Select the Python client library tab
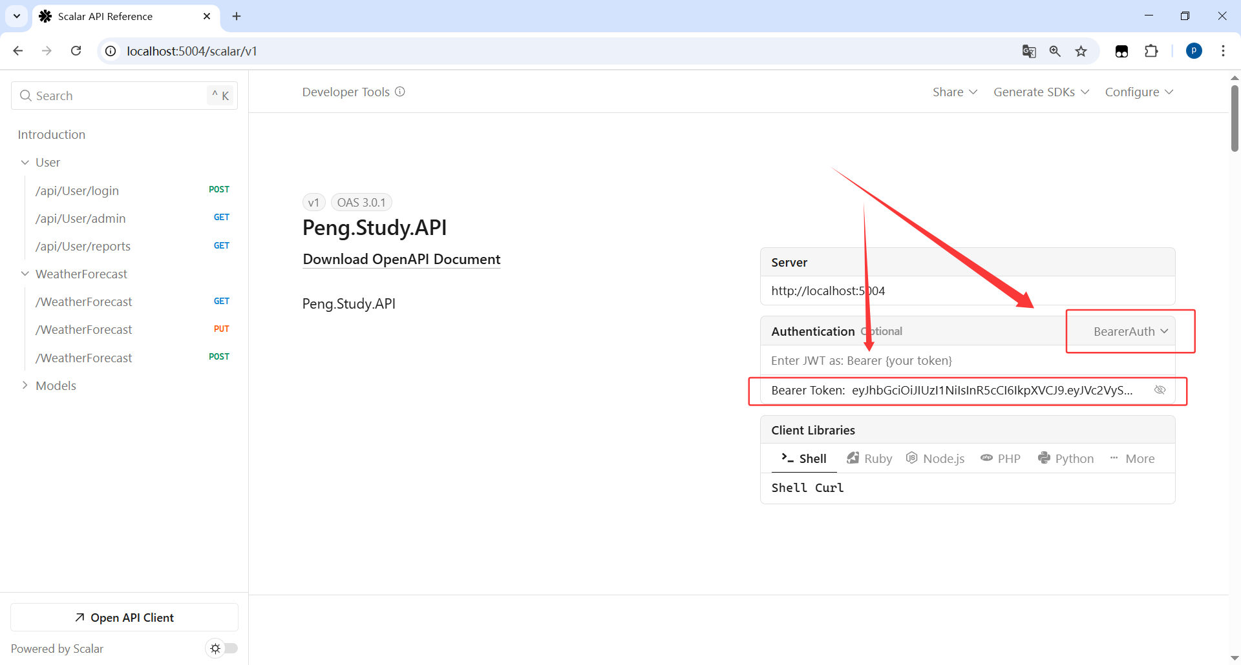 click(x=1066, y=458)
